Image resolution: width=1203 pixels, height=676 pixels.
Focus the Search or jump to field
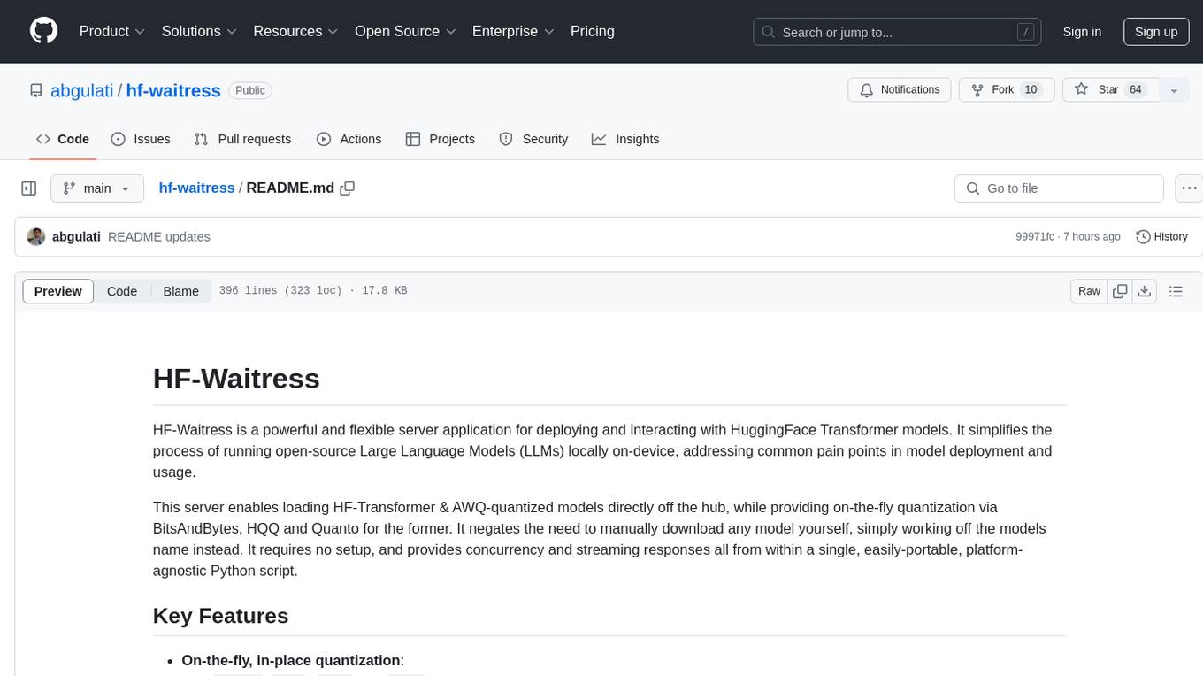pos(898,32)
